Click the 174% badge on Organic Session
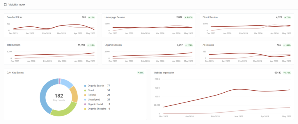 pyautogui.click(x=189, y=45)
